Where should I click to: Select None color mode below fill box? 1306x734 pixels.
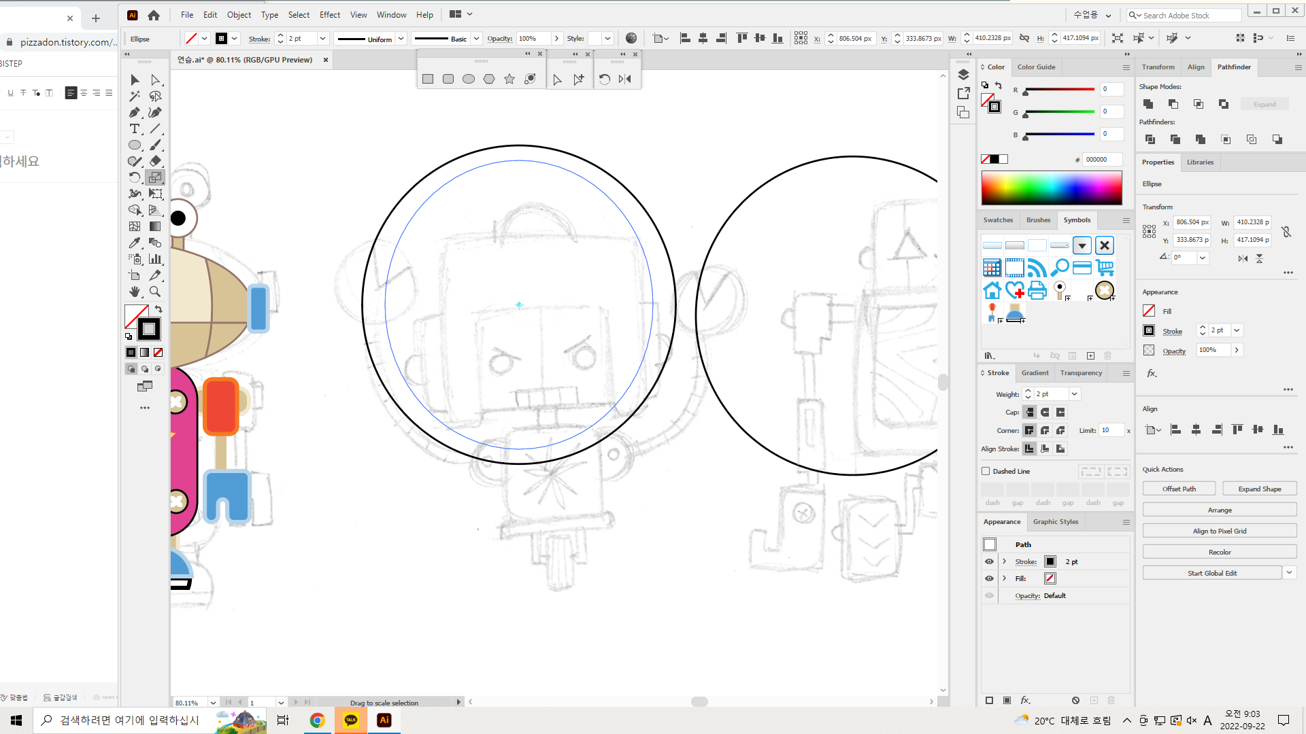coord(158,353)
